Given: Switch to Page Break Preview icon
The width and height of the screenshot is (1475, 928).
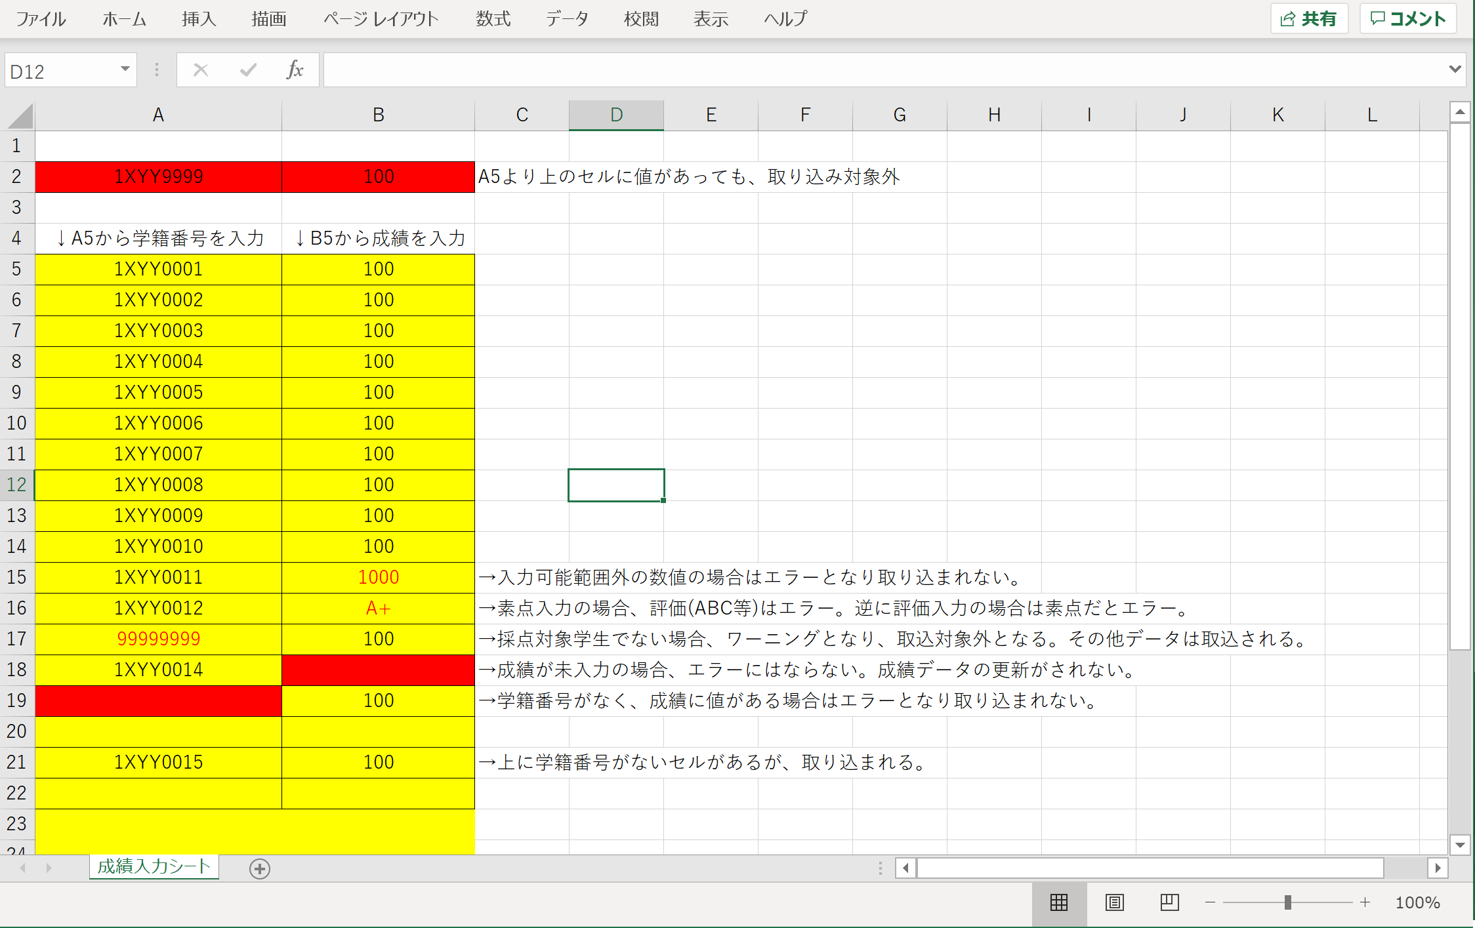Looking at the screenshot, I should coord(1169,902).
